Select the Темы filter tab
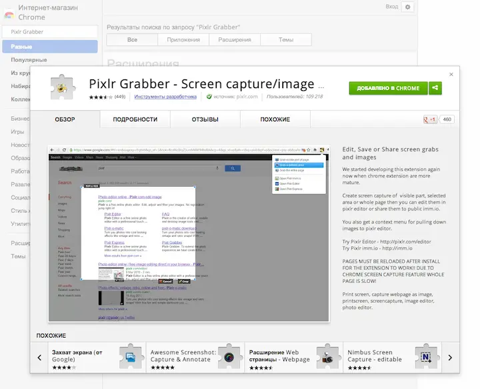480x389 pixels. coord(286,40)
